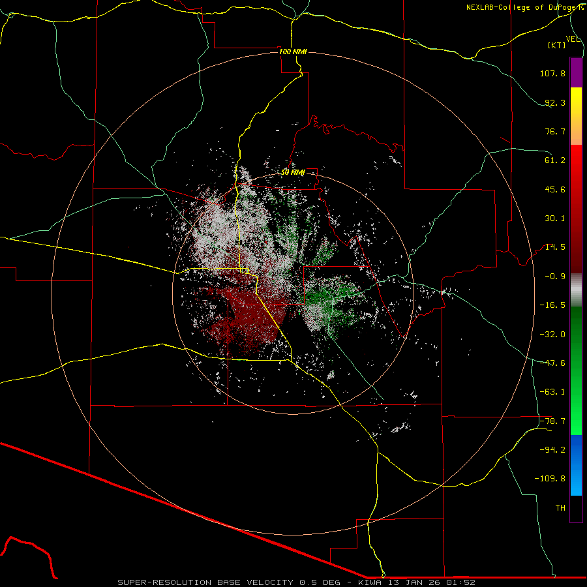Click the 76.7 legend value
Viewport: 587px width, 587px height.
(x=555, y=131)
